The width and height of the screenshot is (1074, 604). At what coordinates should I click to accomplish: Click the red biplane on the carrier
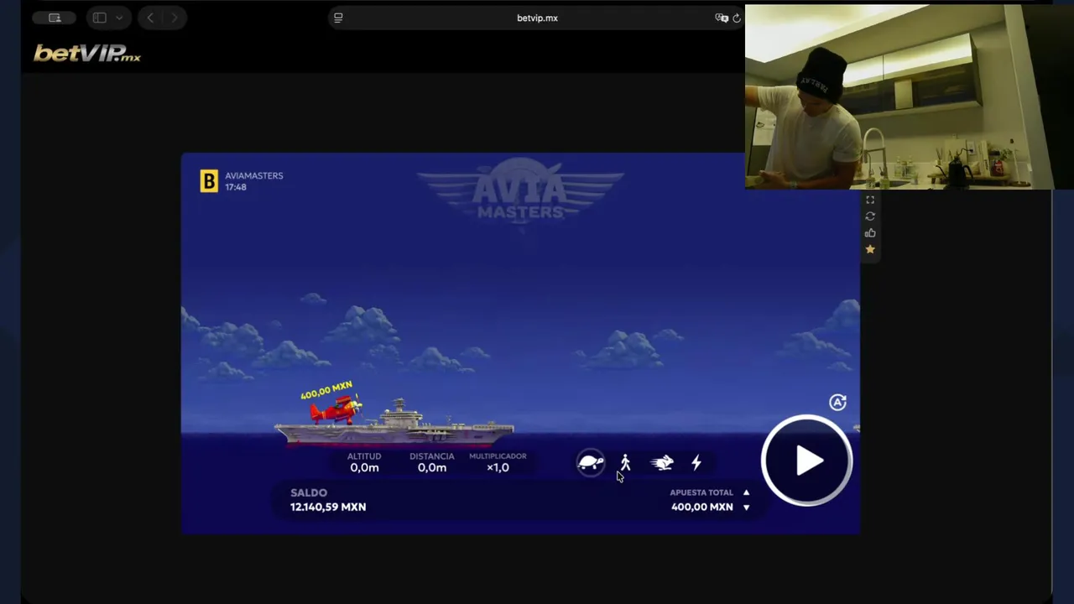(x=336, y=410)
